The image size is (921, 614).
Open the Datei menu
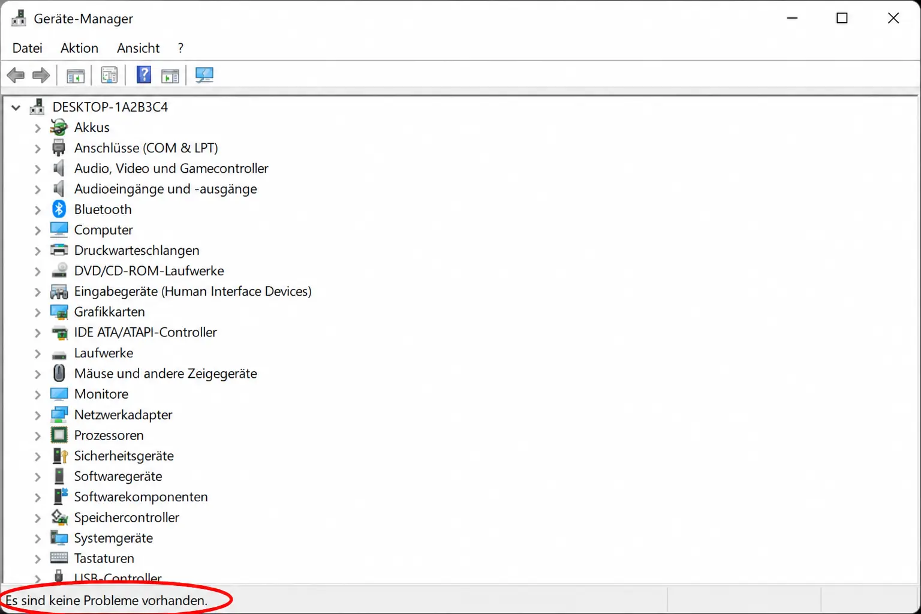pyautogui.click(x=27, y=48)
